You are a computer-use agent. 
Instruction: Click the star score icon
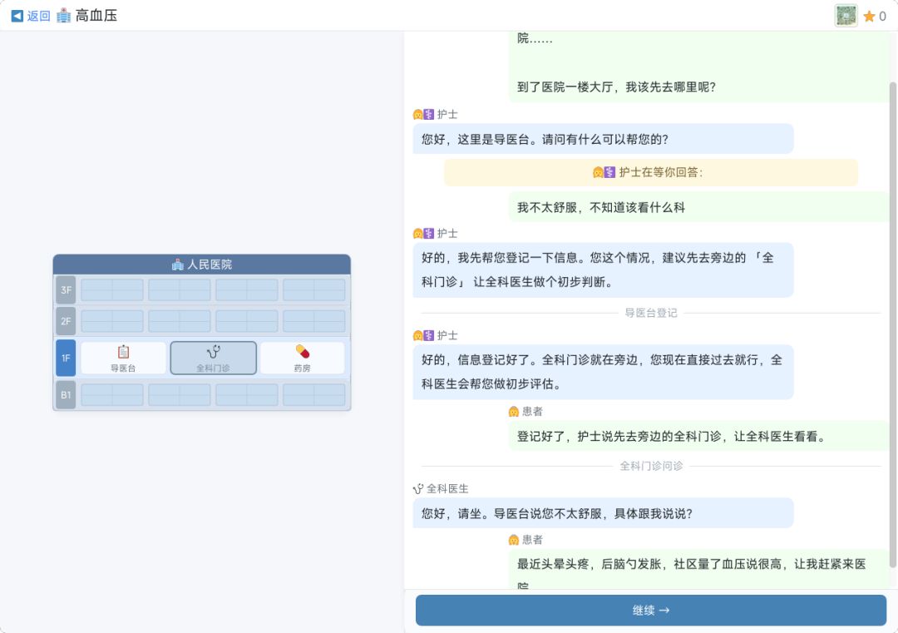[869, 16]
